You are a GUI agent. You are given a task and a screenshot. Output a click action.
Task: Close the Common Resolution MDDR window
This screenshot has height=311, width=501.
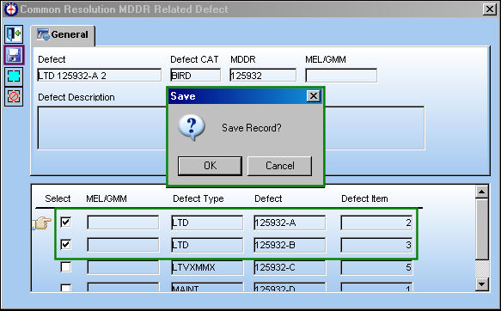[x=489, y=9]
